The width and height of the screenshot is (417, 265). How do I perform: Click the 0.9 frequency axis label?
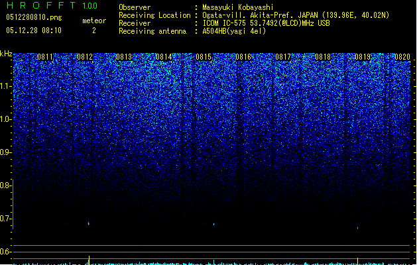pyautogui.click(x=5, y=152)
